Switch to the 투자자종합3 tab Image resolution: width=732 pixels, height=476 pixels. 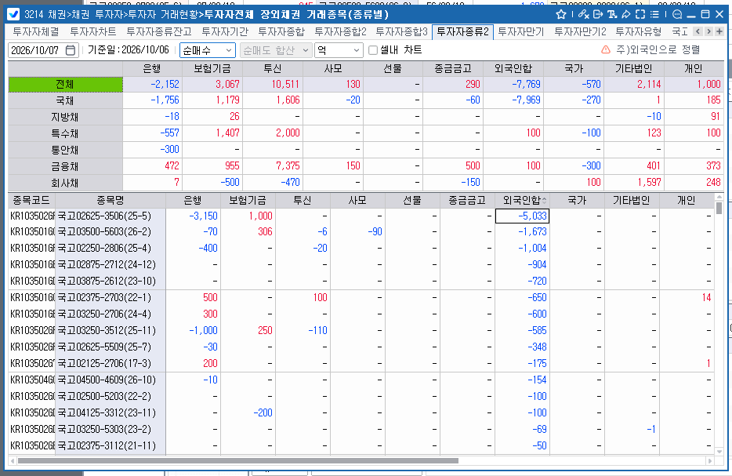pyautogui.click(x=401, y=31)
